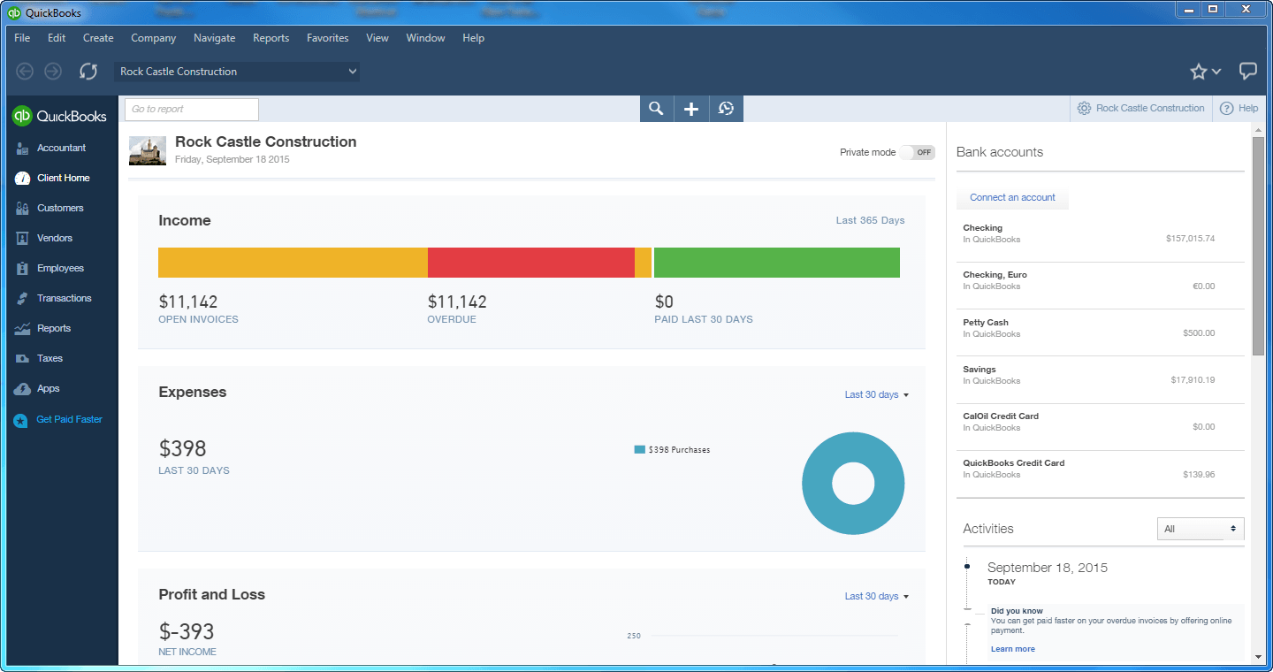Click the $398 Purchases legend entry
This screenshot has width=1273, height=672.
672,450
